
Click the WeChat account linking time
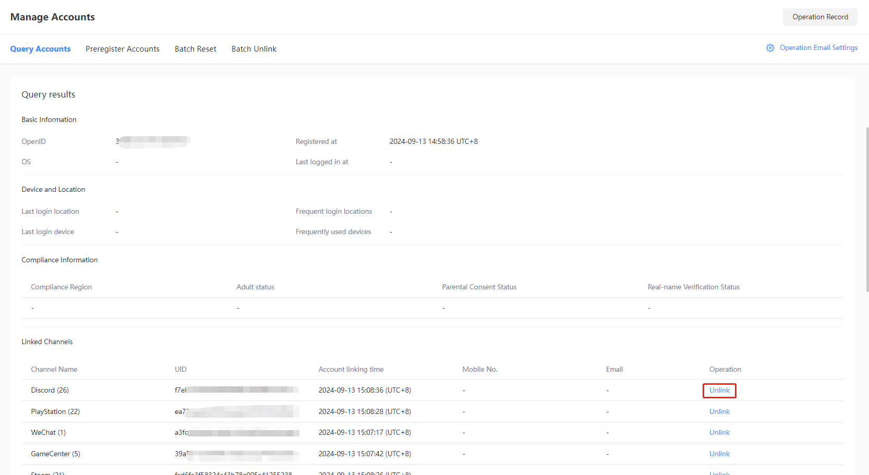(x=364, y=433)
